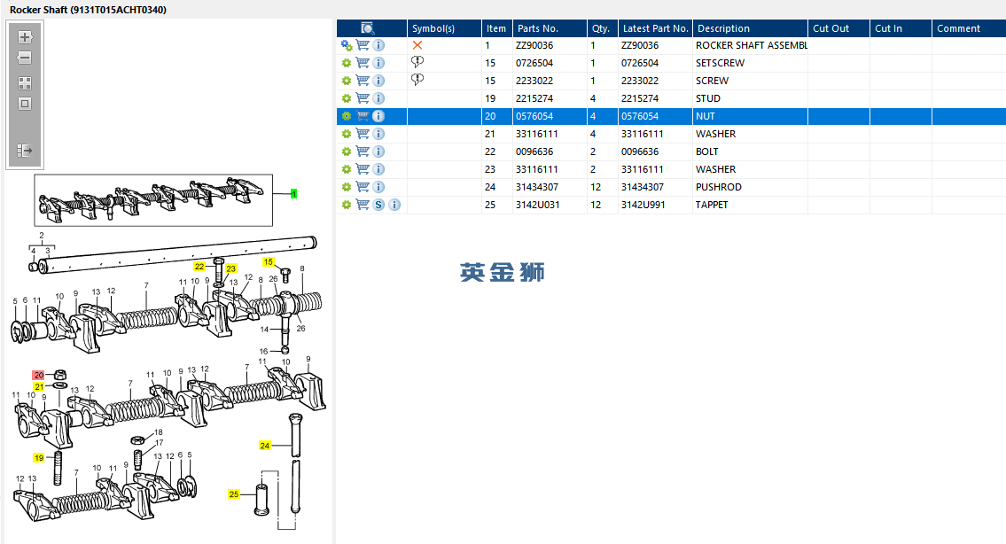Viewport: 1006px width, 544px height.
Task: Click the Symbol(s) column header
Action: point(444,28)
